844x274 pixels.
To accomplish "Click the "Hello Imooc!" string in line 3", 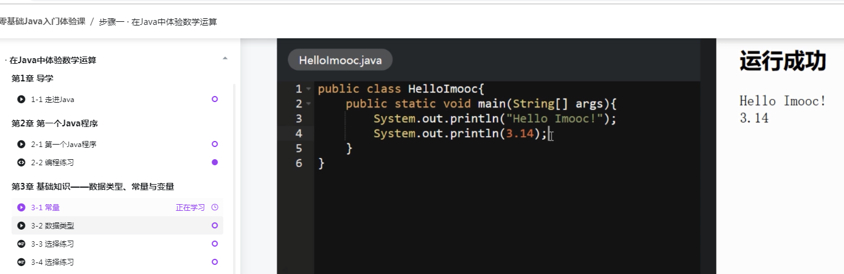I will pyautogui.click(x=559, y=118).
